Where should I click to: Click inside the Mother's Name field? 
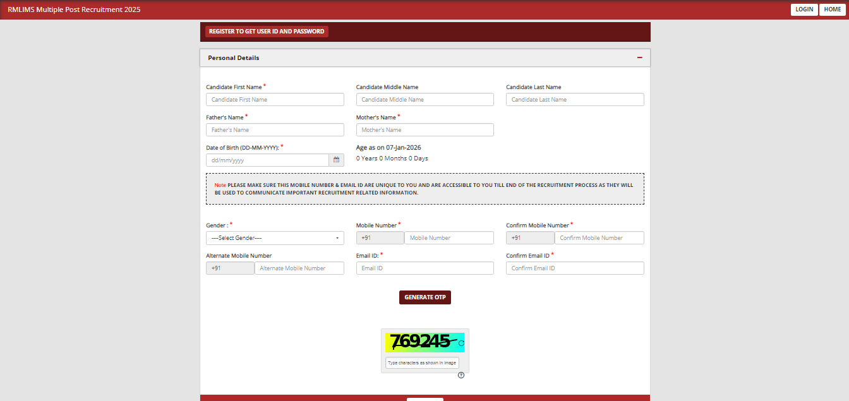tap(424, 129)
